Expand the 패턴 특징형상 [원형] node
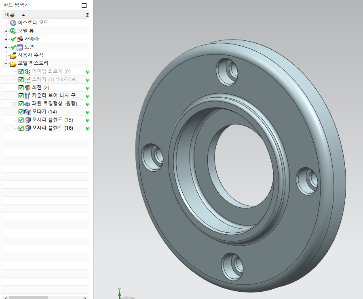Image resolution: width=363 pixels, height=299 pixels. [14, 104]
